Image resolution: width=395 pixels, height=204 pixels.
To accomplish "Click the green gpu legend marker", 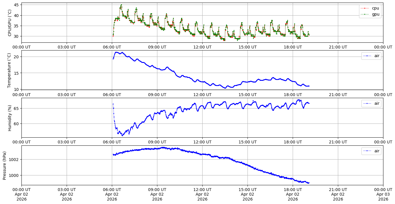I will coord(365,14).
